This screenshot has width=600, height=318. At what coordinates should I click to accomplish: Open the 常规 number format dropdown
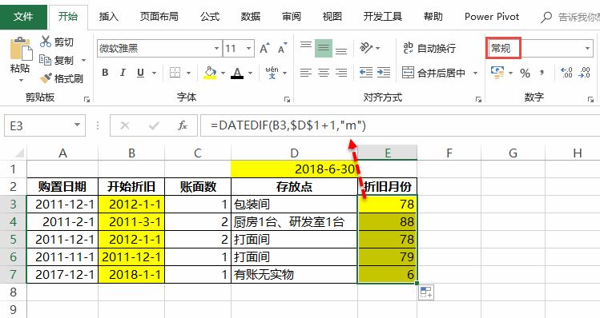click(587, 49)
